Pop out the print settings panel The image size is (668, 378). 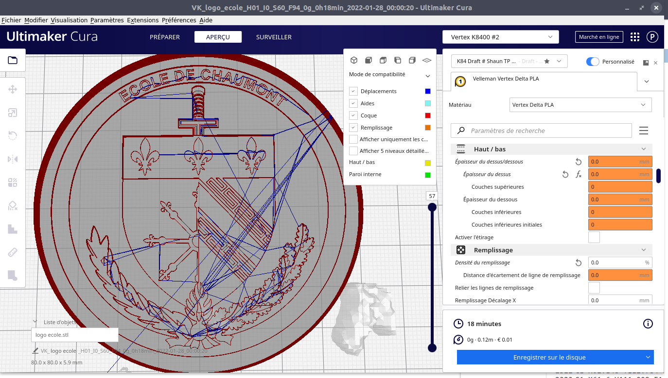(646, 63)
